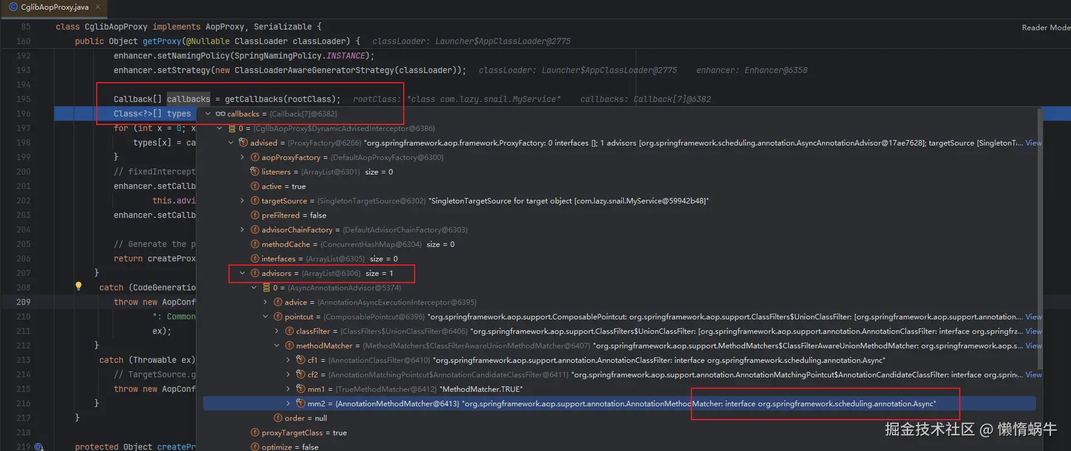The height and width of the screenshot is (451, 1071).
Task: Click the field icon beside optimize
Action: (254, 447)
